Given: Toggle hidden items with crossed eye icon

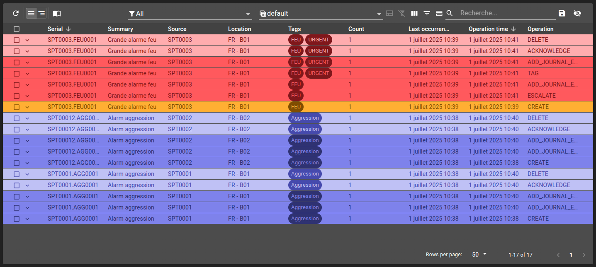Looking at the screenshot, I should pyautogui.click(x=577, y=13).
